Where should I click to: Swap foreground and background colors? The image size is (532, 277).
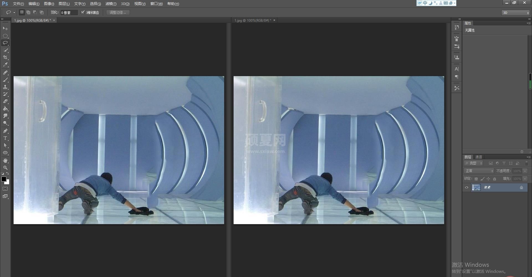pyautogui.click(x=7, y=174)
